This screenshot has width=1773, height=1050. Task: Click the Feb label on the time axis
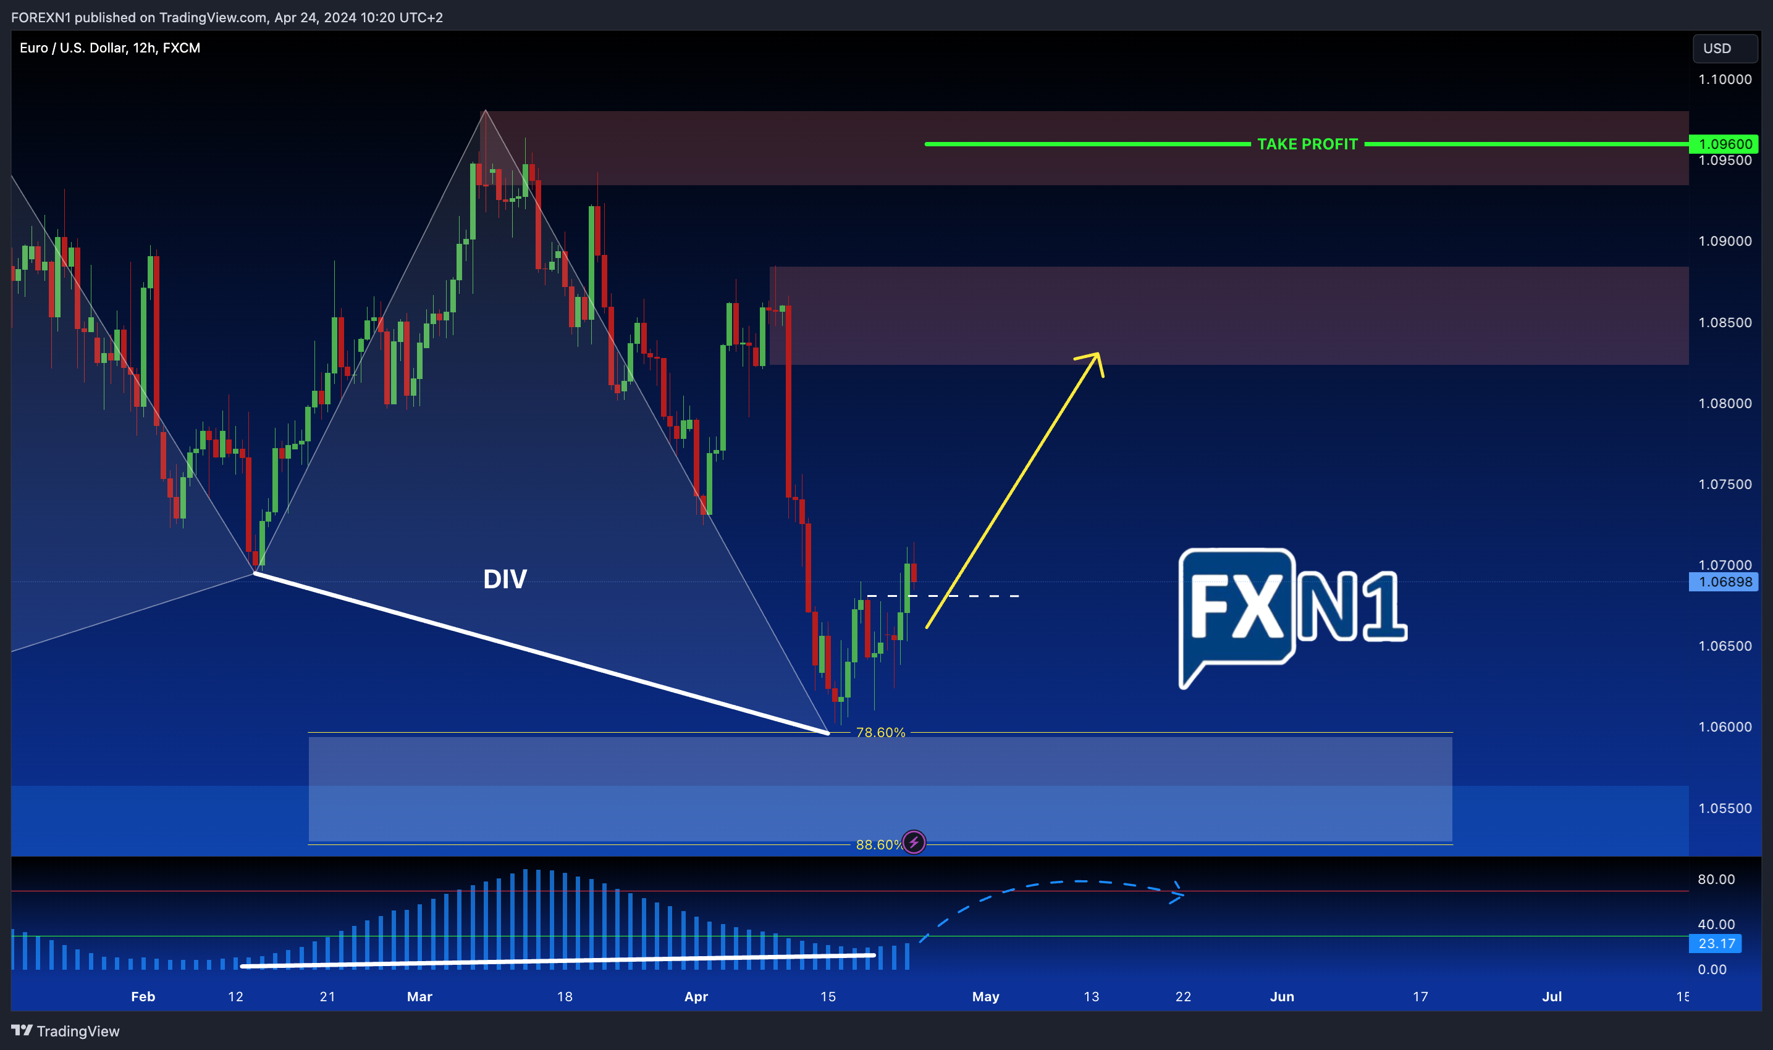tap(143, 996)
